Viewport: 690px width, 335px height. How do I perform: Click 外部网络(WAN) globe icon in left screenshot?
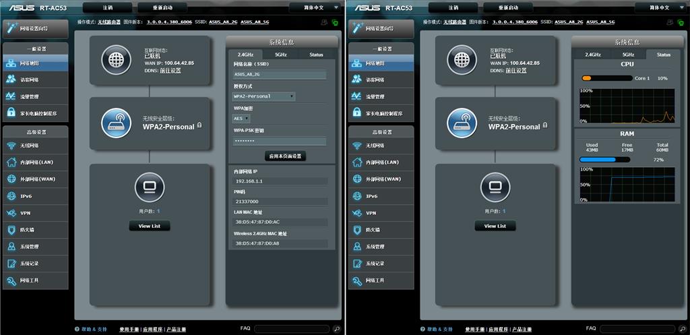[x=11, y=179]
